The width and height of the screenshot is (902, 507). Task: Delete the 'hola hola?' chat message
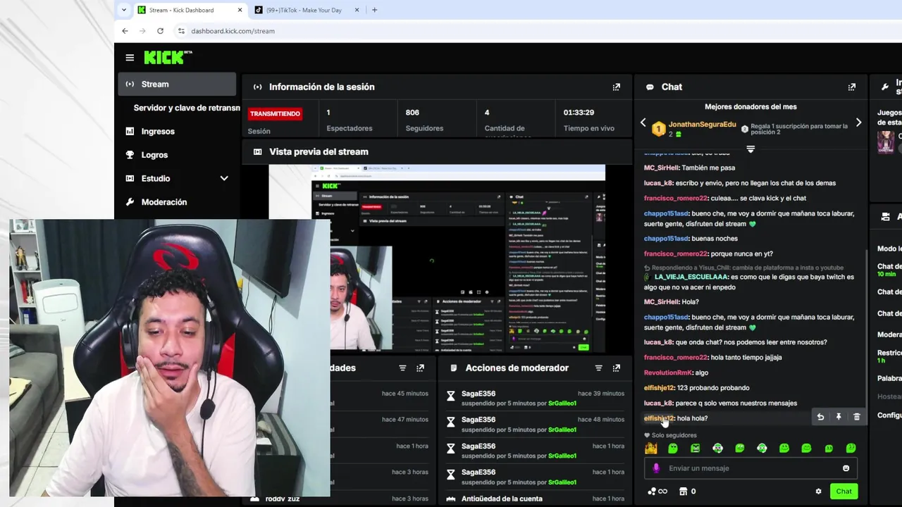click(x=857, y=417)
